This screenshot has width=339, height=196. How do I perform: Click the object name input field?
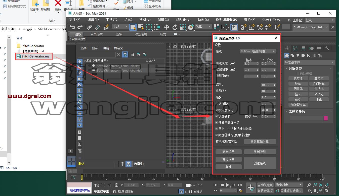306,118
